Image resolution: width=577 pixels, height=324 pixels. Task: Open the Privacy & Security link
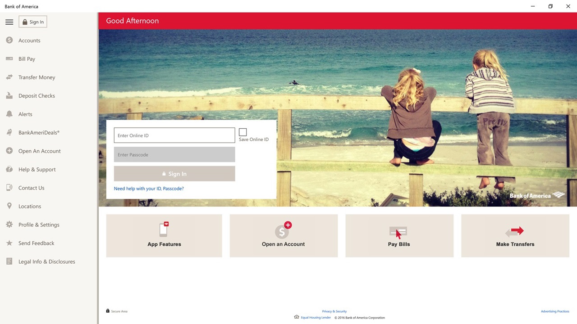334,311
